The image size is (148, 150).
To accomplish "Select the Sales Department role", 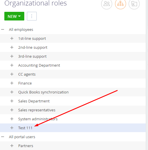I will (x=34, y=101).
